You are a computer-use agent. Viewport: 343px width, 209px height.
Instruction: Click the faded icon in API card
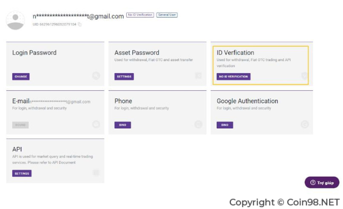96,173
